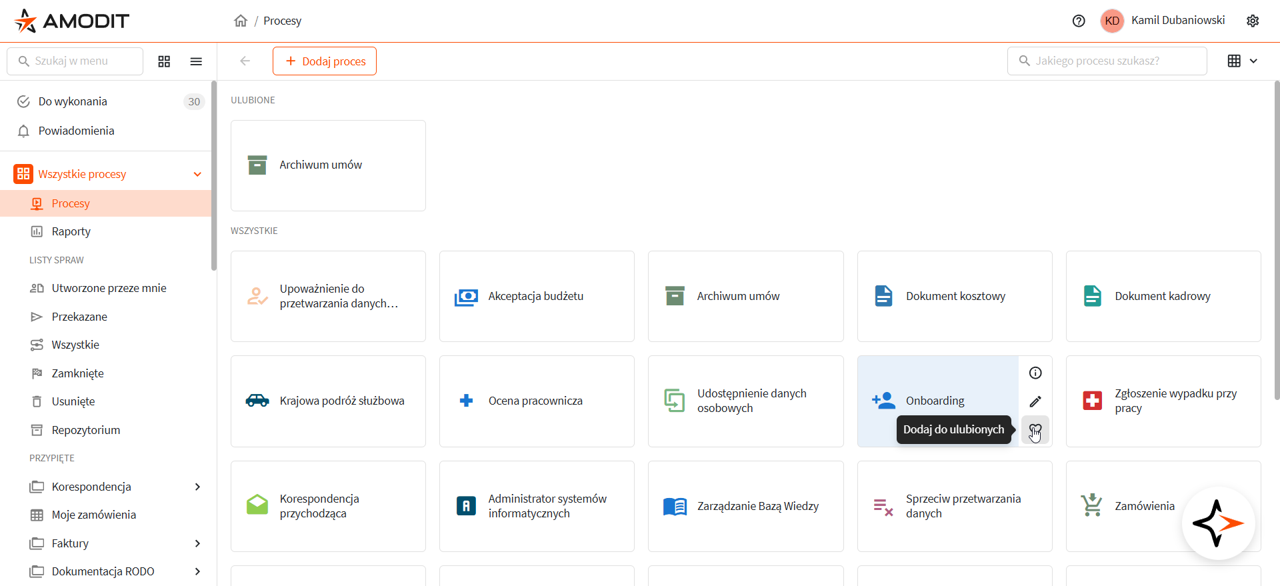Image resolution: width=1280 pixels, height=586 pixels.
Task: Switch sidebar to list menu view
Action: pyautogui.click(x=196, y=61)
